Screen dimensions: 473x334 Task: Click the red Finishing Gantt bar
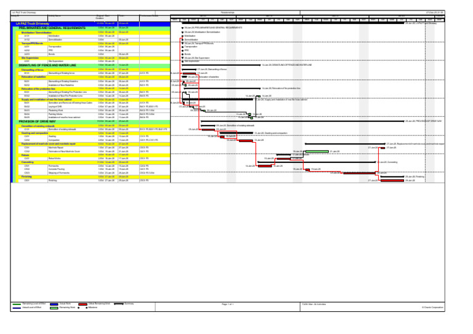(x=392, y=180)
